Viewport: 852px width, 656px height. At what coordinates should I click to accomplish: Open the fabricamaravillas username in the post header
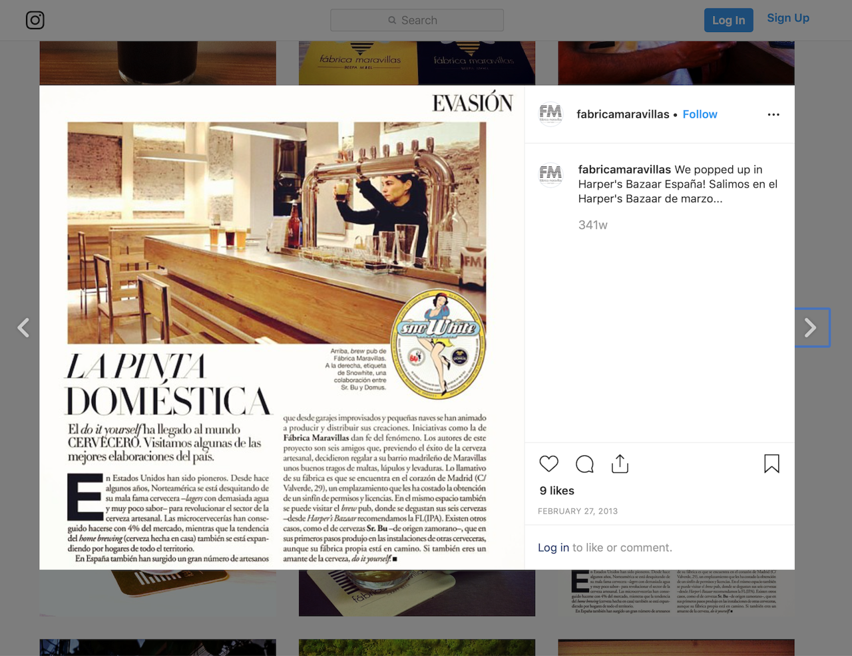[x=623, y=114]
